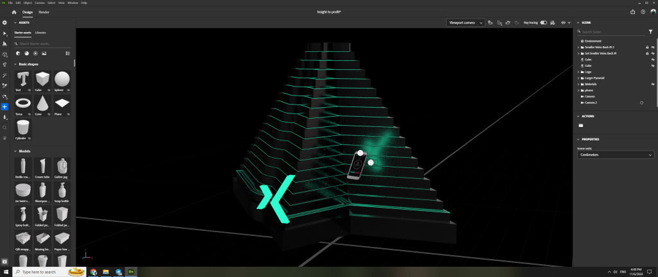Expand the Larger Pyramid folder

point(579,78)
